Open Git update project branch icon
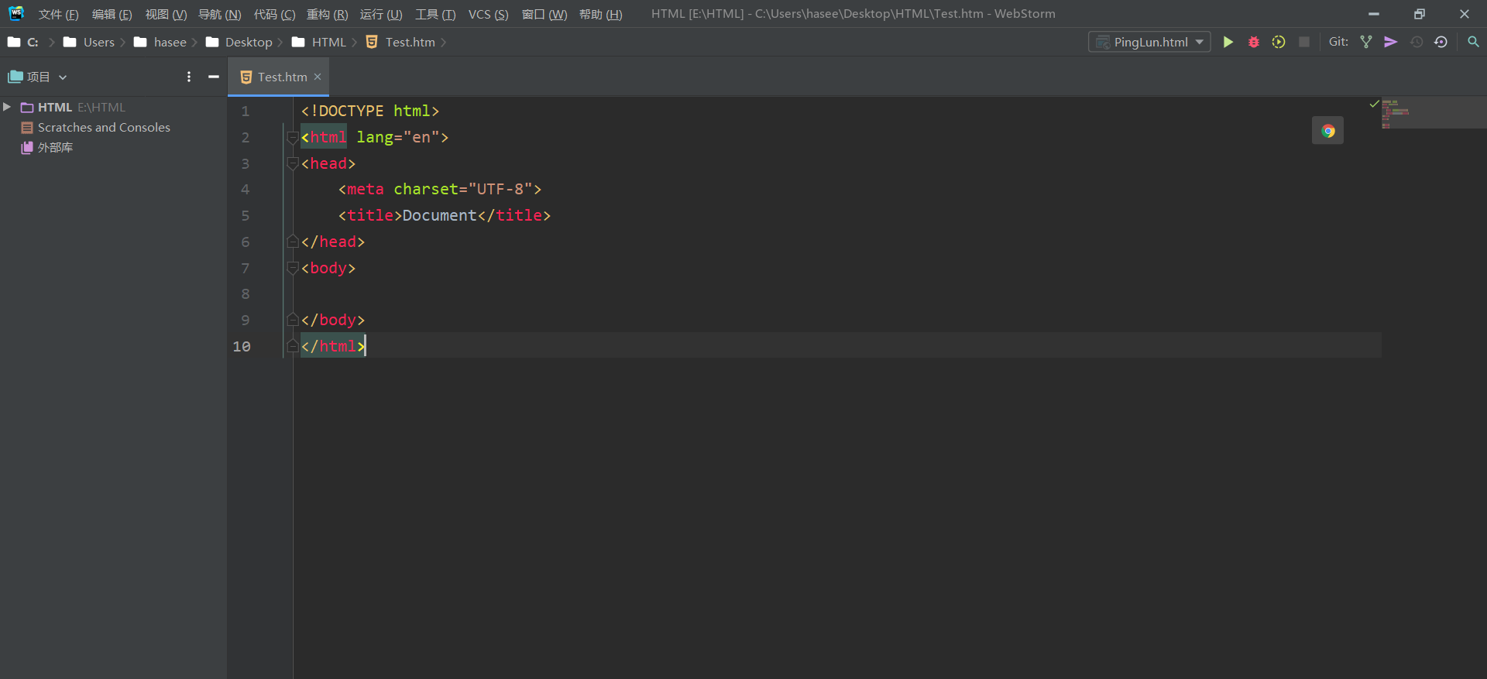The width and height of the screenshot is (1487, 679). 1366,42
